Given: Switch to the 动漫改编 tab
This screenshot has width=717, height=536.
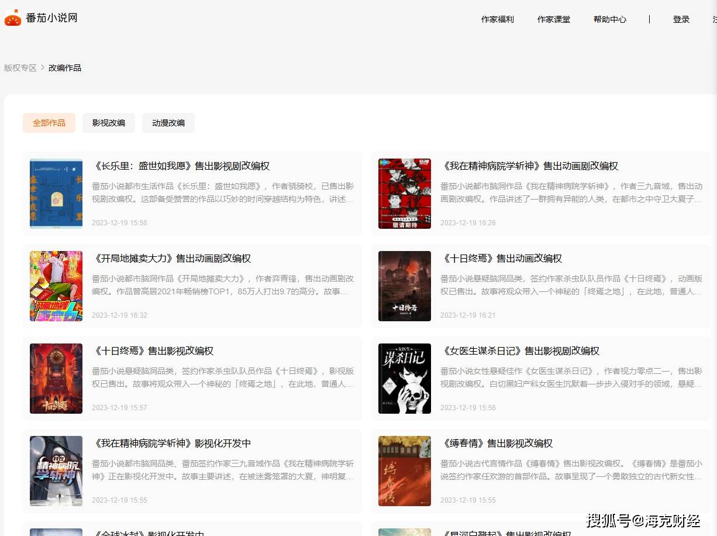Looking at the screenshot, I should click(168, 123).
